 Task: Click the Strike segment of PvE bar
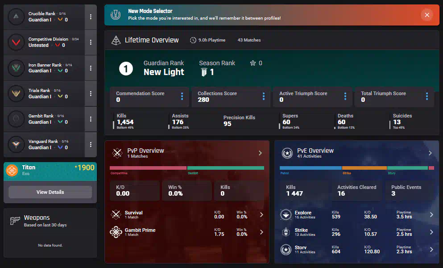pos(364,168)
